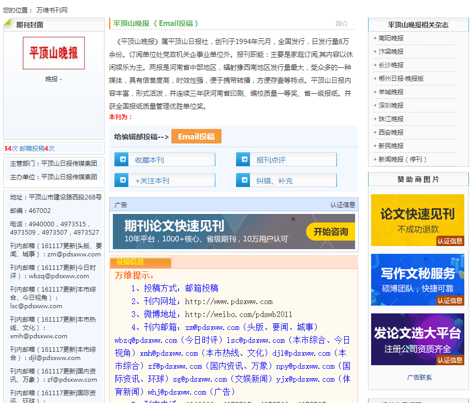Open the 新民晚报 link
This screenshot has width=470, height=403.
[391, 146]
